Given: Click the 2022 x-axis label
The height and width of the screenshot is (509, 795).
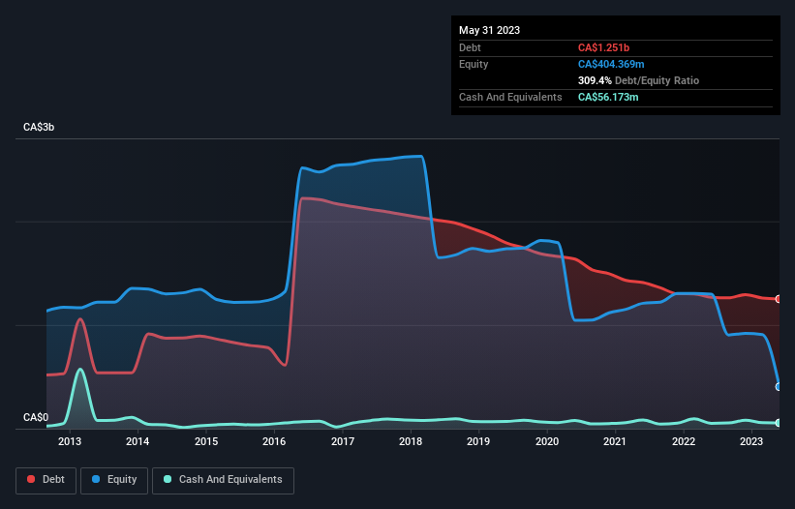Looking at the screenshot, I should click(x=684, y=441).
